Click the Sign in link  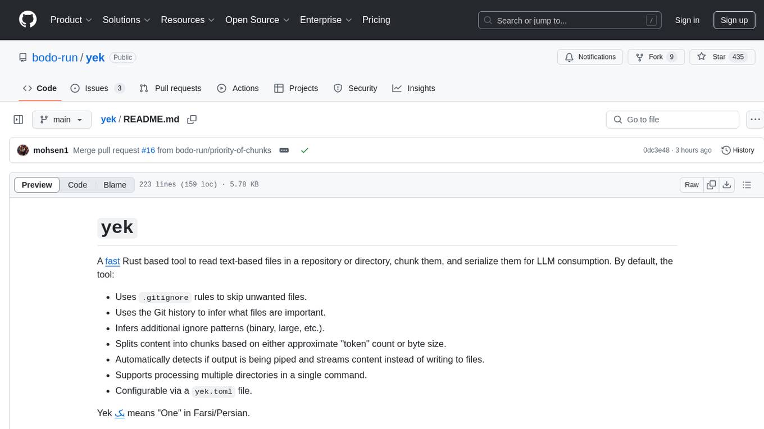tap(687, 20)
